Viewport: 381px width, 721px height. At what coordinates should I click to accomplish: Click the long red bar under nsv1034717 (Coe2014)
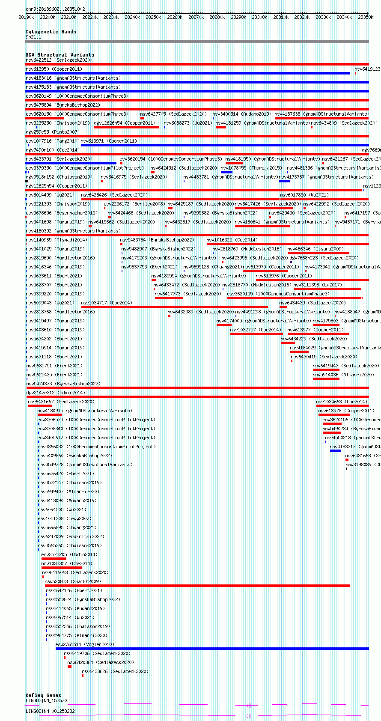[175, 307]
